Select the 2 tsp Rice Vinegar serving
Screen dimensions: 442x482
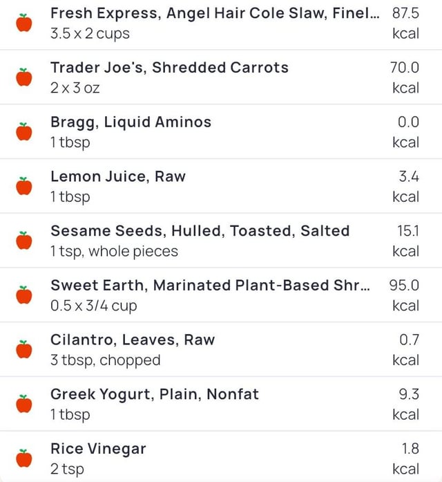pyautogui.click(x=67, y=469)
